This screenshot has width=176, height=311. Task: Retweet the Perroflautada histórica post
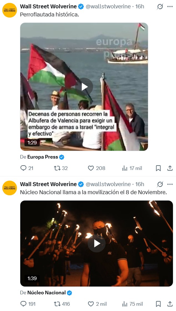tap(61, 168)
